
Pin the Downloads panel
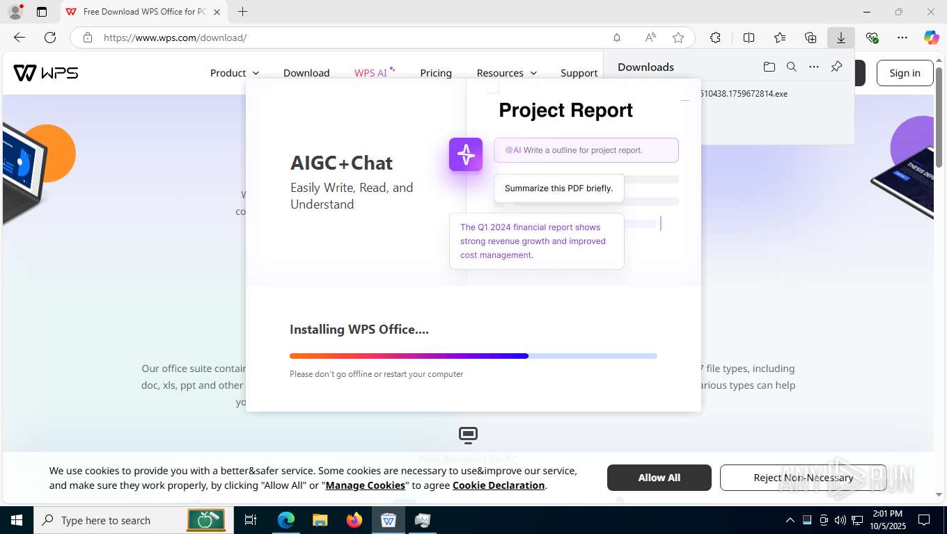click(837, 67)
